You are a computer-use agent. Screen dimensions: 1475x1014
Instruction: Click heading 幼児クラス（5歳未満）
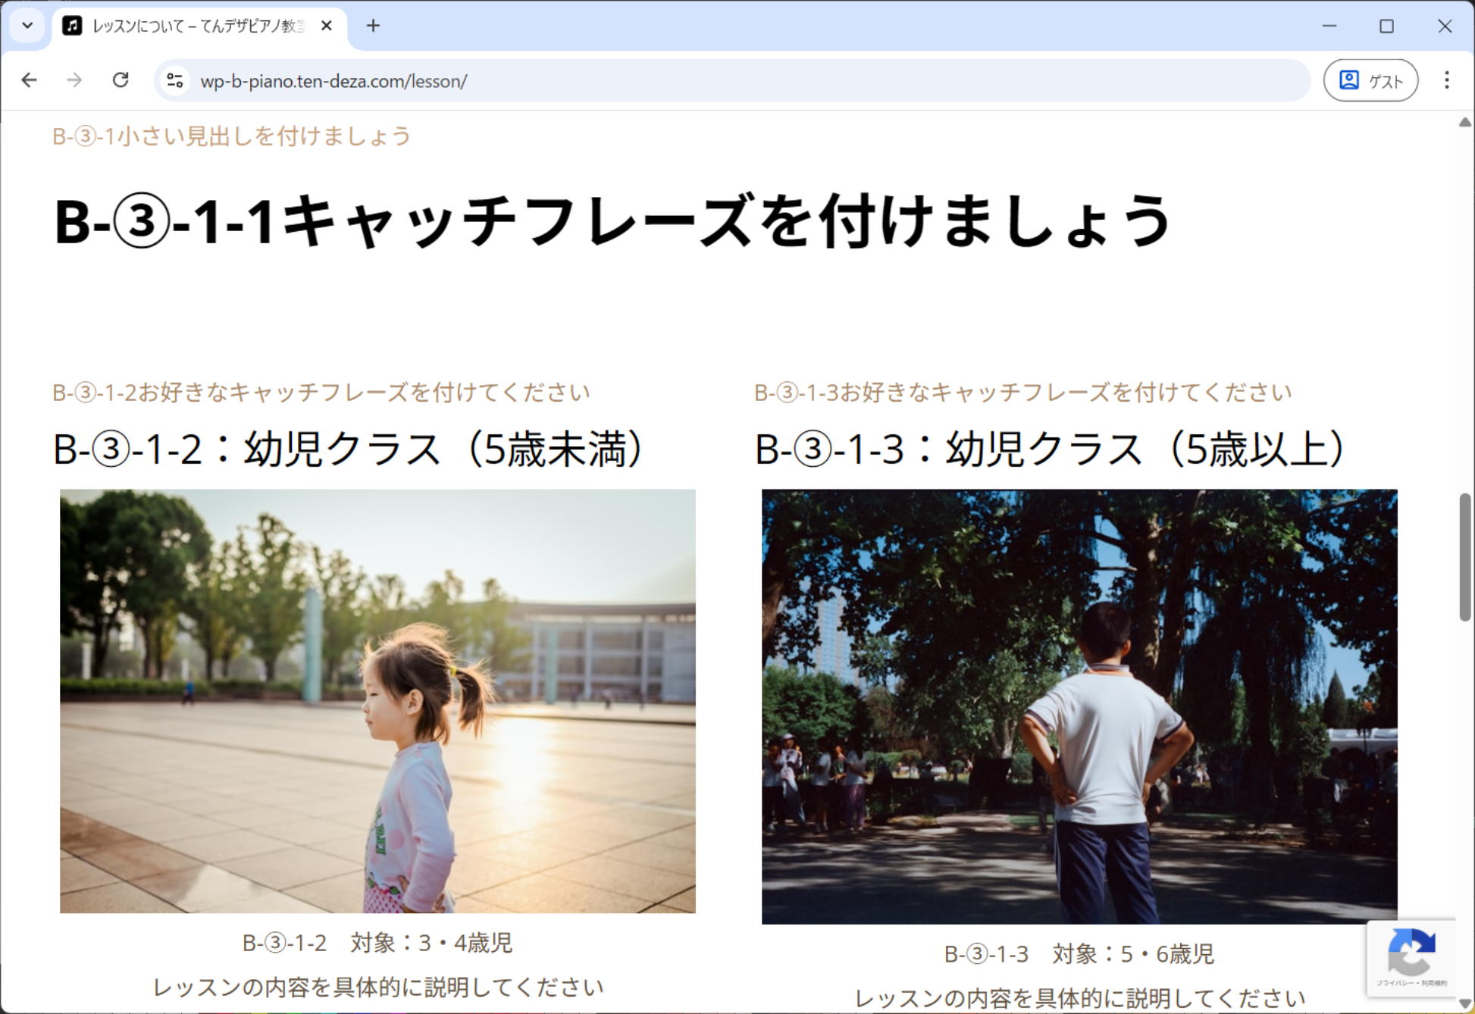coord(349,449)
